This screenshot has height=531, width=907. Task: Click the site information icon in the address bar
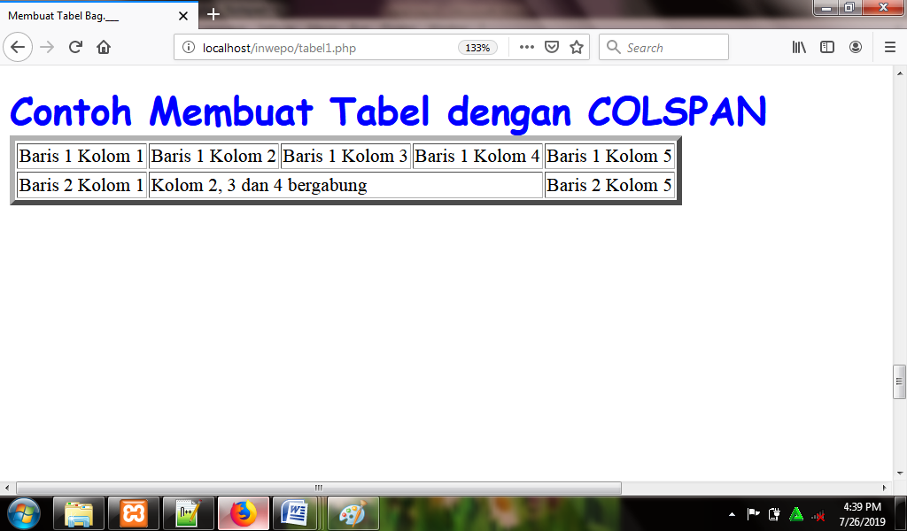pos(187,47)
